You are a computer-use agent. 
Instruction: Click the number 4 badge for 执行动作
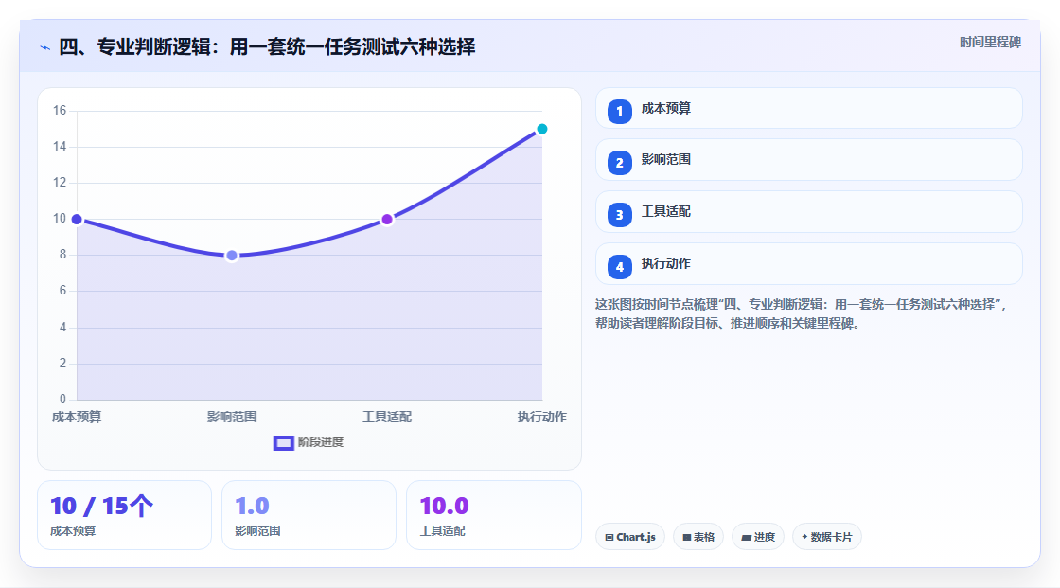[x=619, y=267]
